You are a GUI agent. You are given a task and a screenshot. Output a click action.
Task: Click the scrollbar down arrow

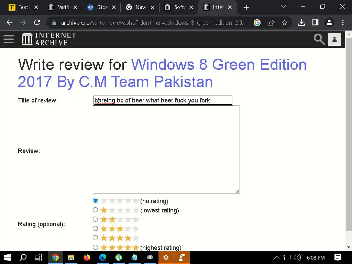pyautogui.click(x=349, y=247)
